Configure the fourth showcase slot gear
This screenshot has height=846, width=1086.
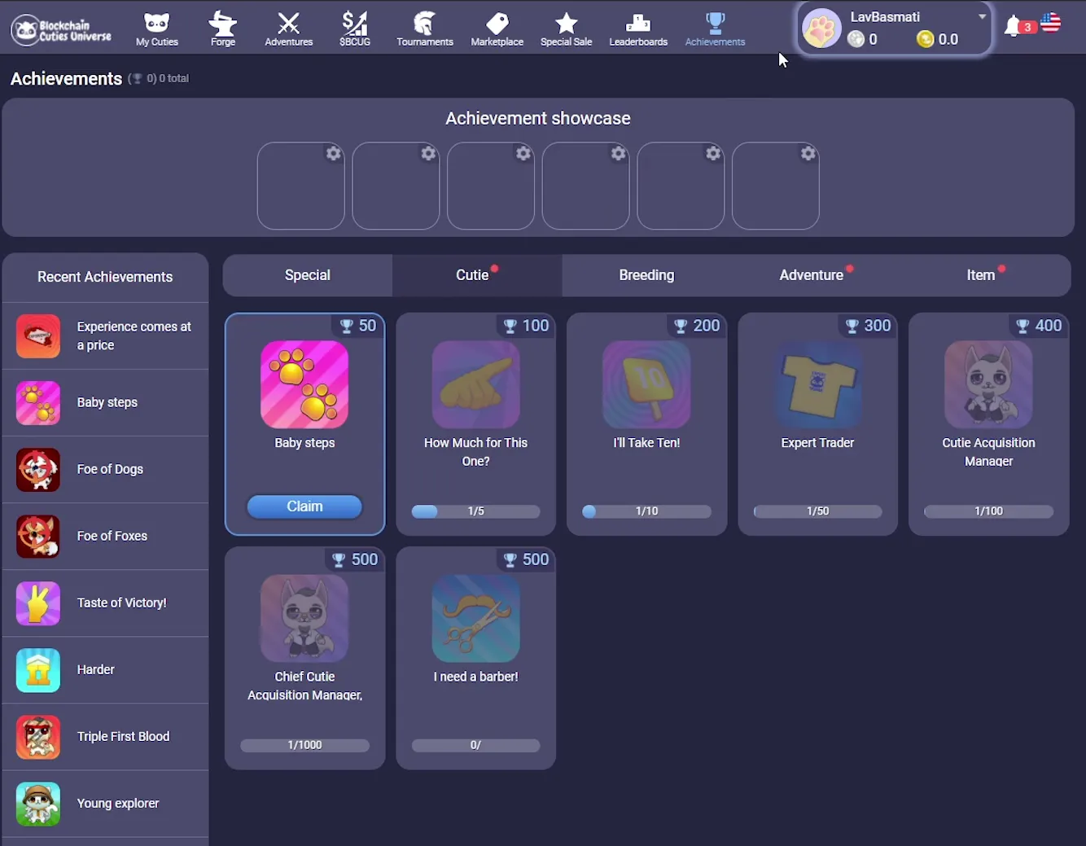point(619,153)
